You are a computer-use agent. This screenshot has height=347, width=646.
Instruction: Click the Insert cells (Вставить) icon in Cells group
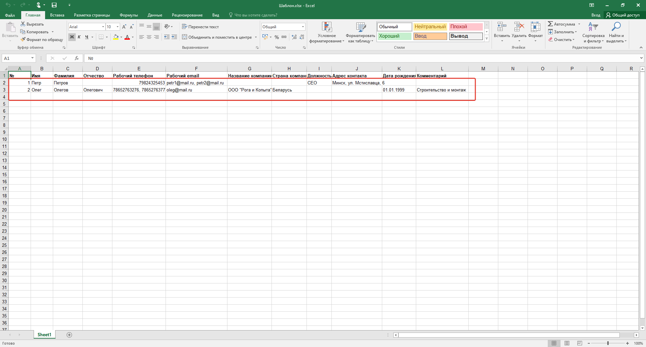point(502,27)
